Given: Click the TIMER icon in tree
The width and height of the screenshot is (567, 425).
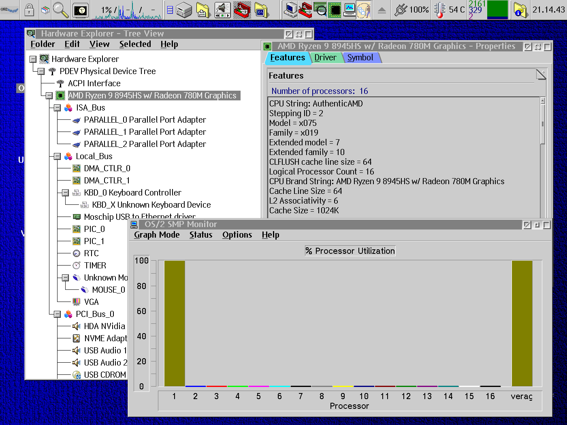Looking at the screenshot, I should 77,266.
